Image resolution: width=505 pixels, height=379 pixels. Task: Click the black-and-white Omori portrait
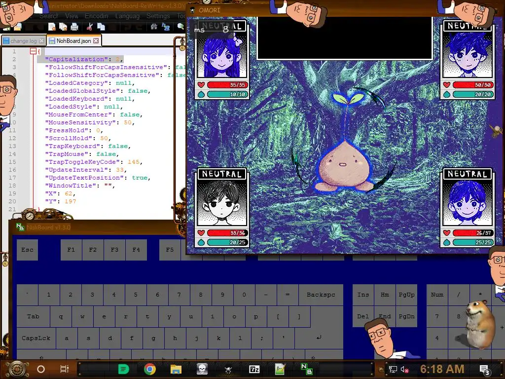[221, 202]
